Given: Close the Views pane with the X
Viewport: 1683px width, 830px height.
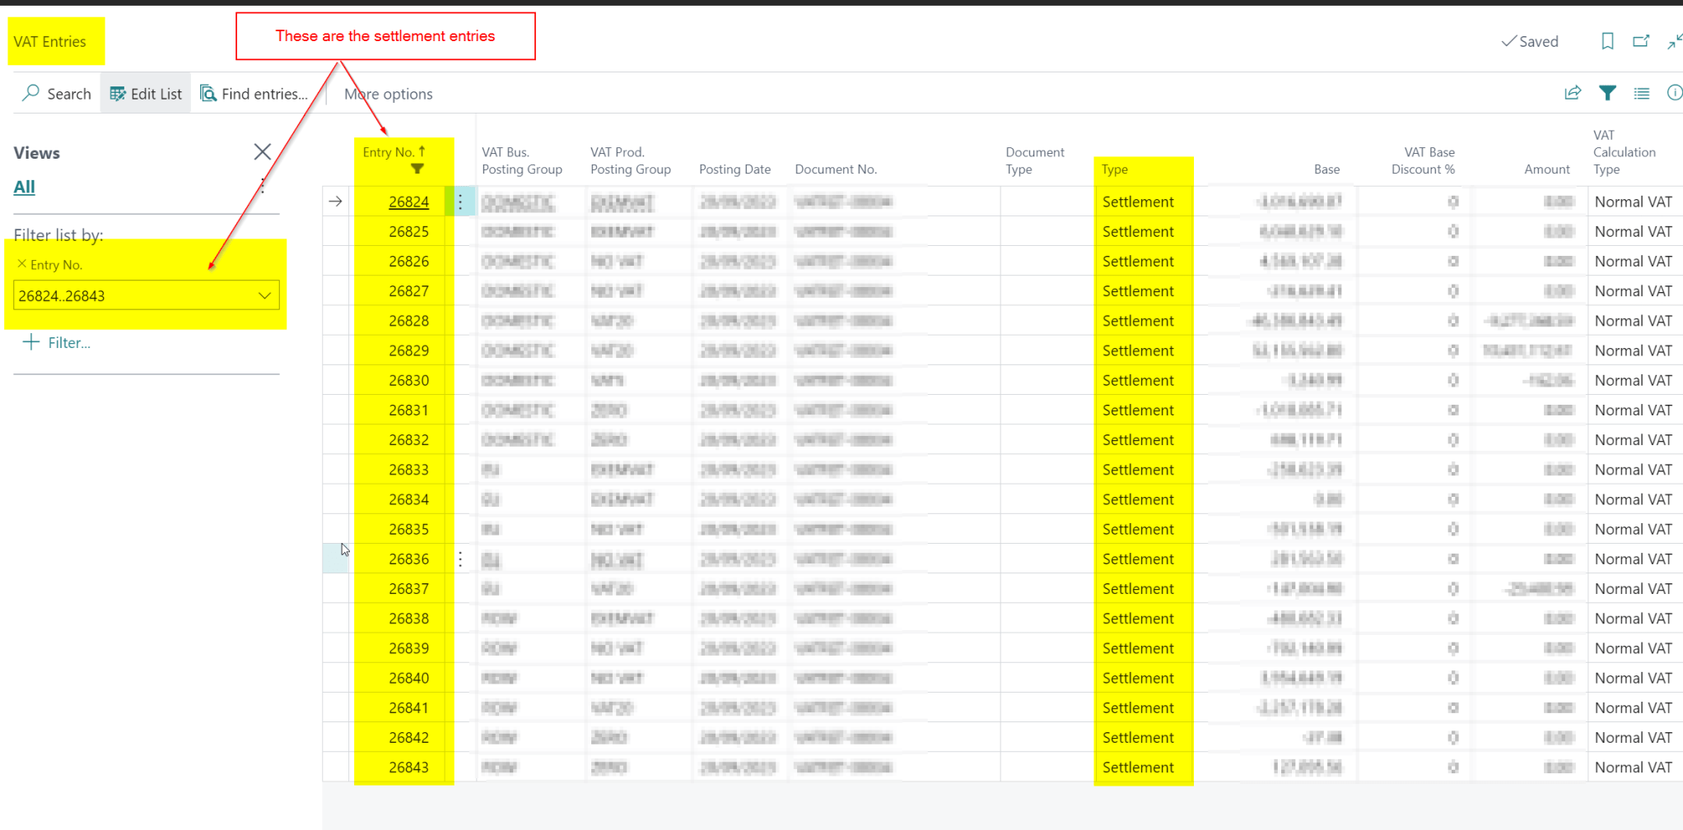Looking at the screenshot, I should point(262,151).
